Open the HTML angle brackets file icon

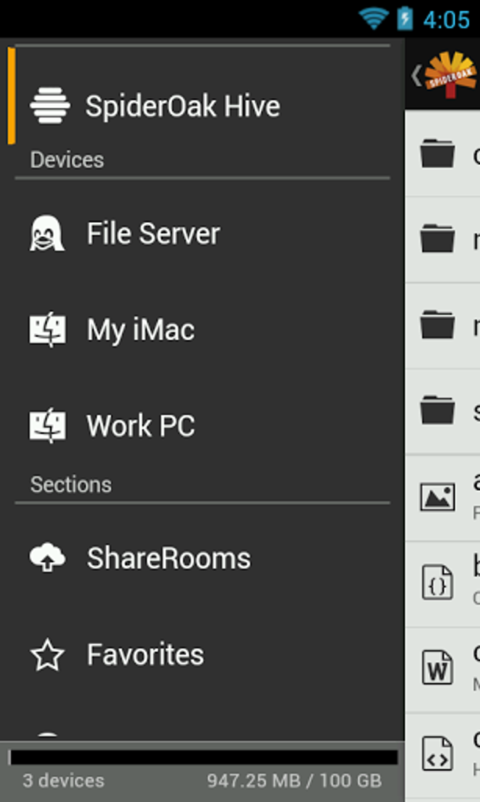coord(438,753)
